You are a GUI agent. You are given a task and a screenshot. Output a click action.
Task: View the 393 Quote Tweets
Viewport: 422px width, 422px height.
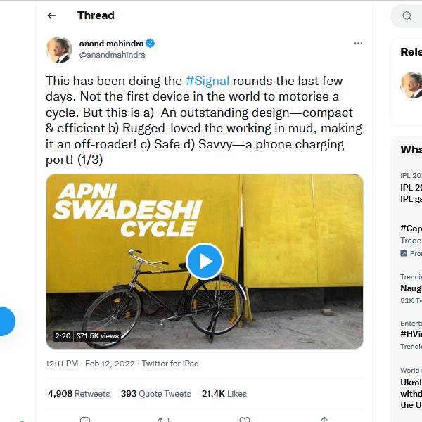(x=155, y=394)
